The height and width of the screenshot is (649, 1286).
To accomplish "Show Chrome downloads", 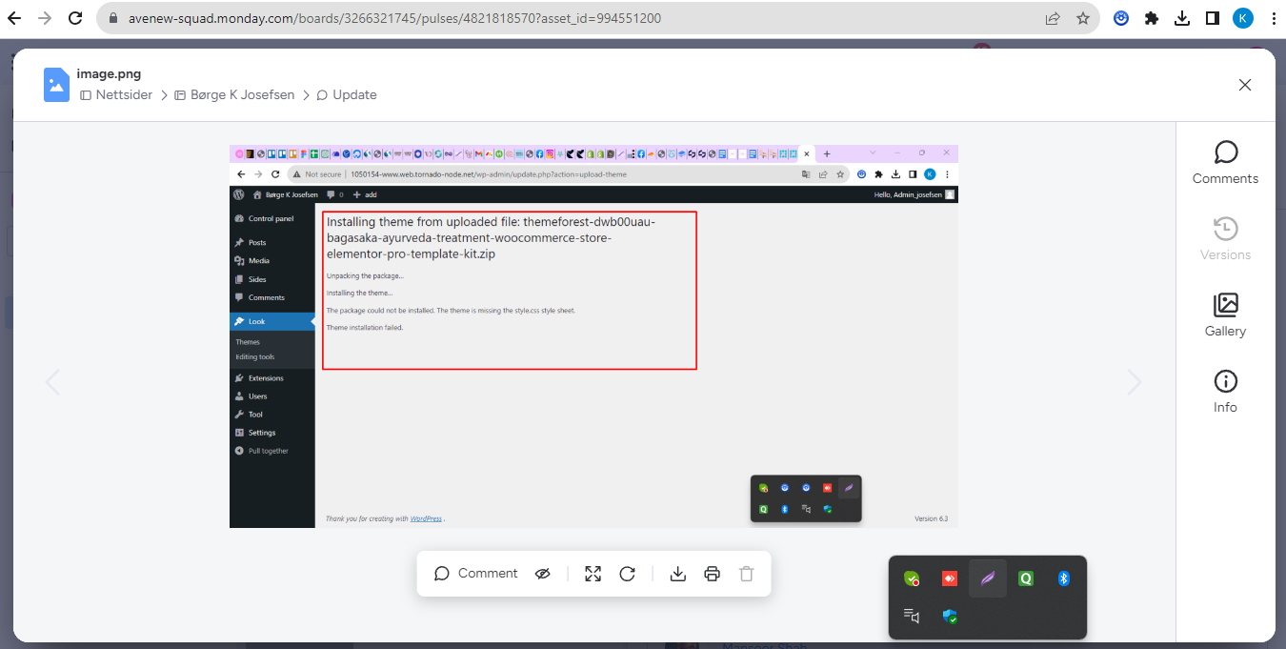I will (x=1182, y=18).
